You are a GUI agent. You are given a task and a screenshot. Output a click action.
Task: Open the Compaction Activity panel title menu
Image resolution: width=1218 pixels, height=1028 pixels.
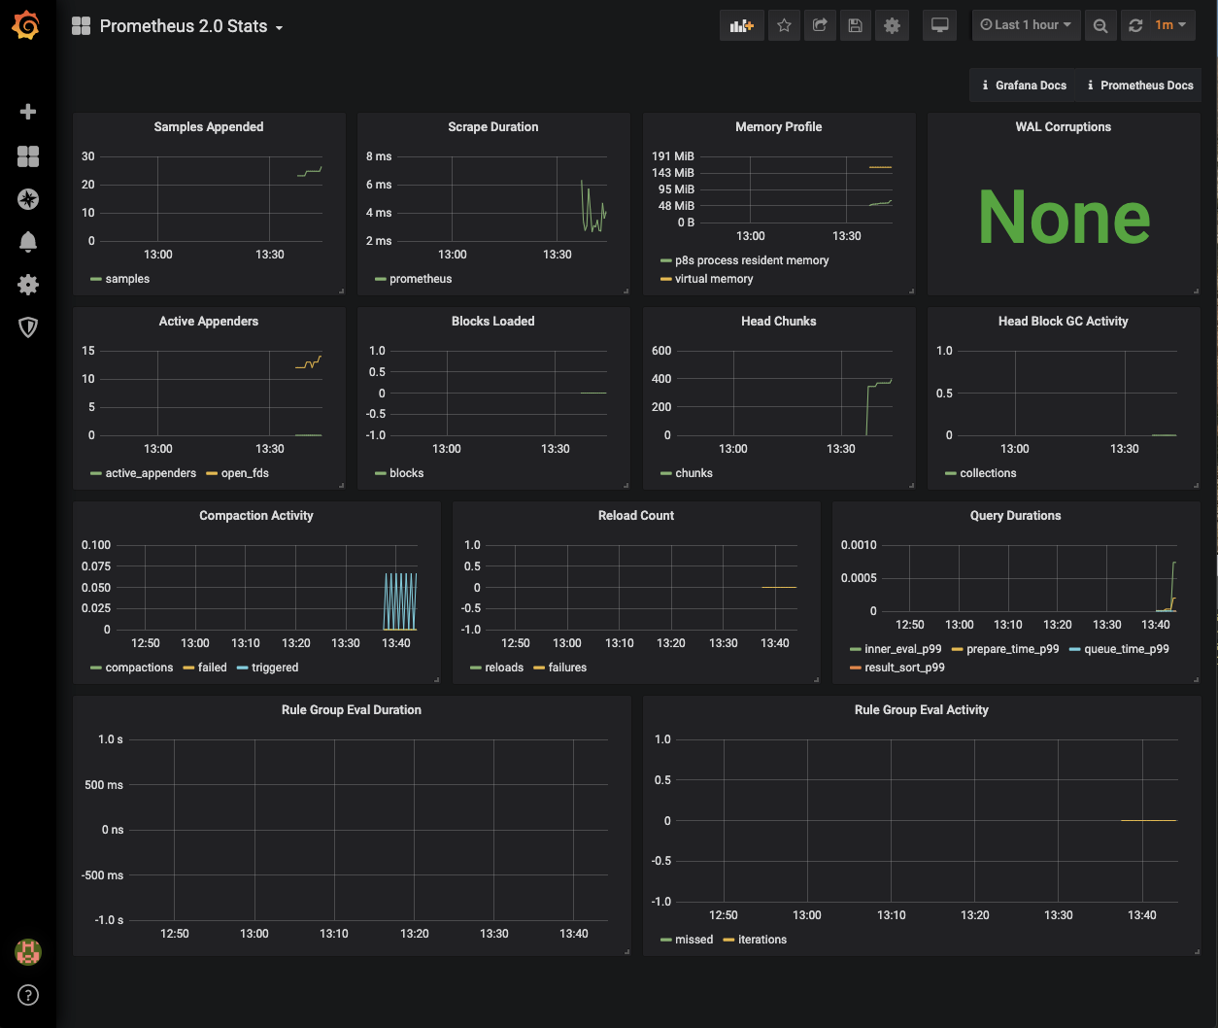coord(255,516)
